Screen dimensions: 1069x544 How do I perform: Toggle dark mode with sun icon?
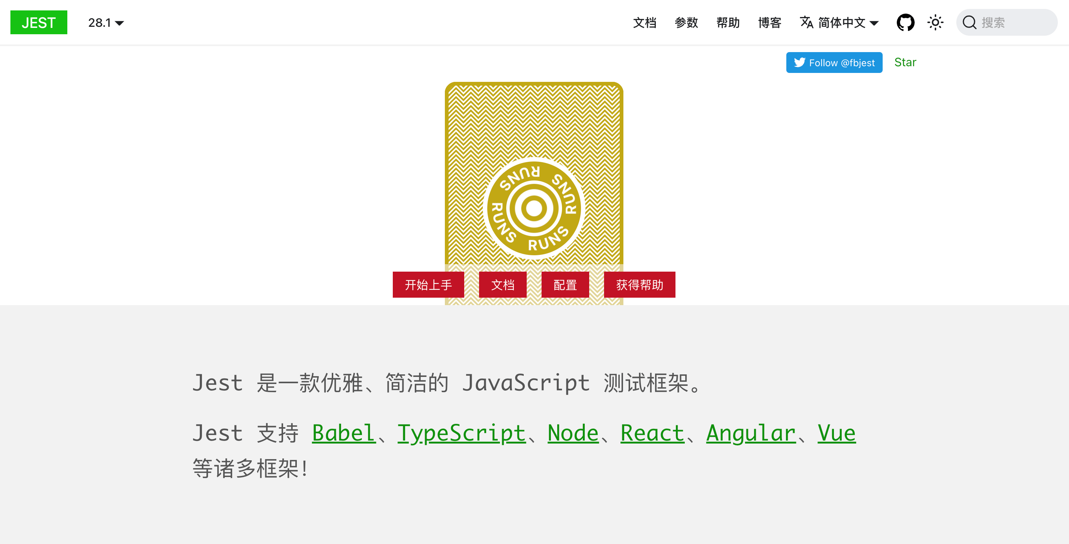pyautogui.click(x=935, y=22)
